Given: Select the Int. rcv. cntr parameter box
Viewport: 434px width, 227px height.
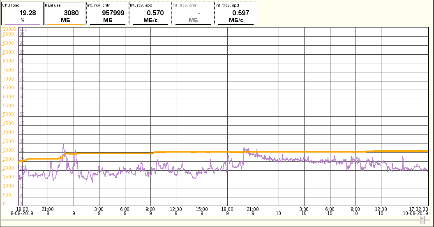Looking at the screenshot, I should 107,13.
